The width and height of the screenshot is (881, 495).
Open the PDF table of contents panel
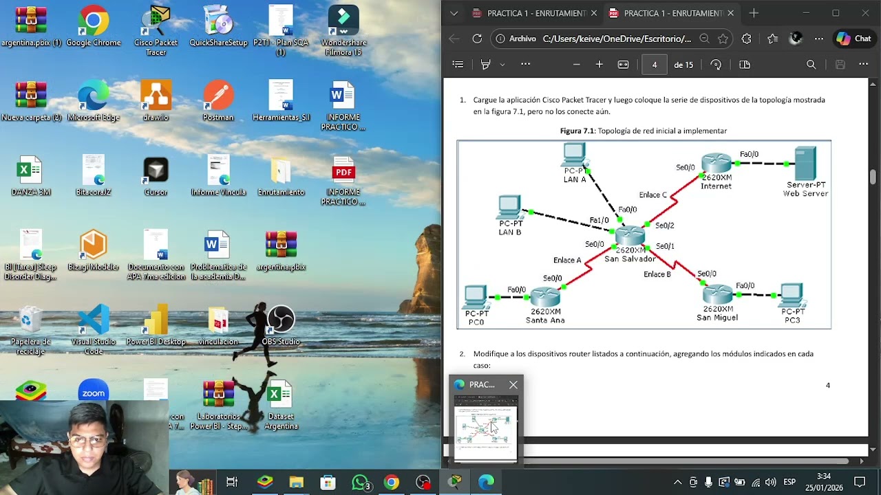tap(458, 65)
